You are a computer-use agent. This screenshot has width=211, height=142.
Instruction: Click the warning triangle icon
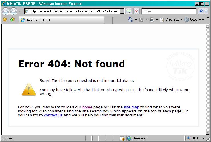coord(29,89)
